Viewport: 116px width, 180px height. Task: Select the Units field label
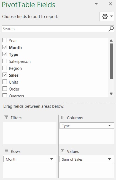click(x=13, y=82)
